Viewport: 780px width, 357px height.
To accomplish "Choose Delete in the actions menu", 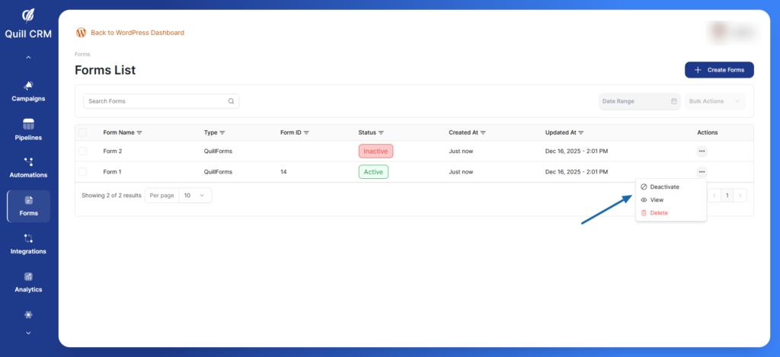I will click(658, 213).
